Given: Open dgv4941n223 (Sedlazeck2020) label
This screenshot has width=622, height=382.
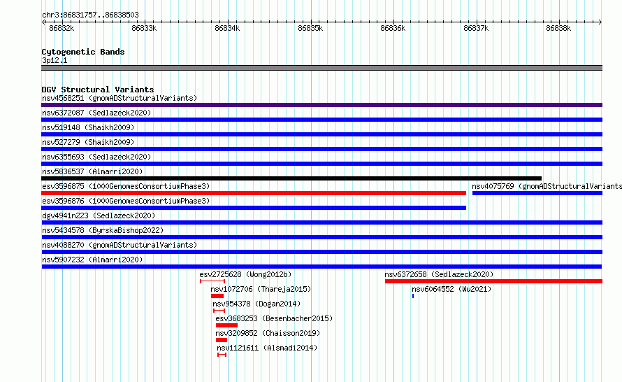Looking at the screenshot, I should pyautogui.click(x=99, y=215).
